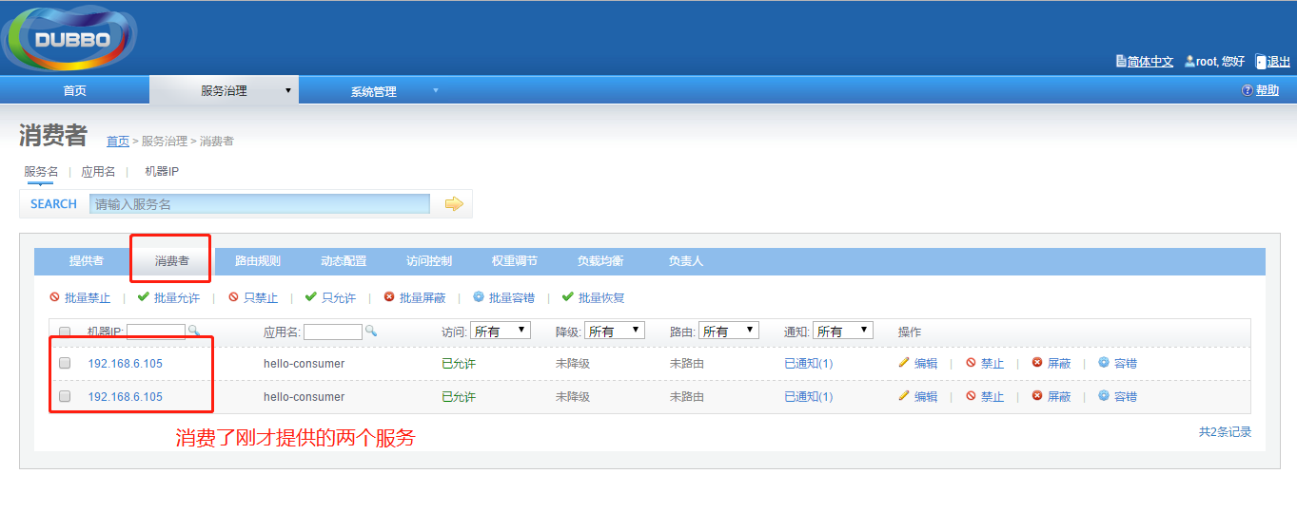Switch to the 负载均衡 tab
Image resolution: width=1297 pixels, height=512 pixels.
pos(600,260)
